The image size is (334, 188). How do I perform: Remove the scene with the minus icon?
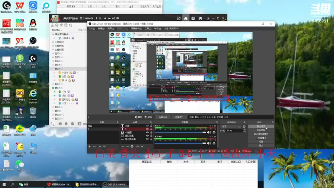point(94,147)
